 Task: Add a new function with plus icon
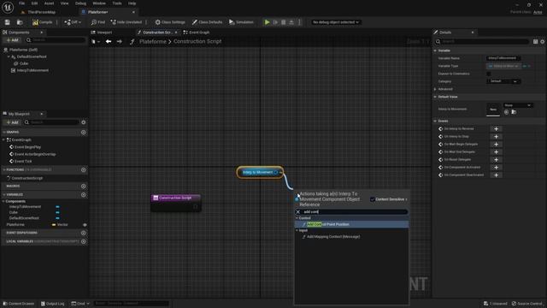pyautogui.click(x=84, y=169)
